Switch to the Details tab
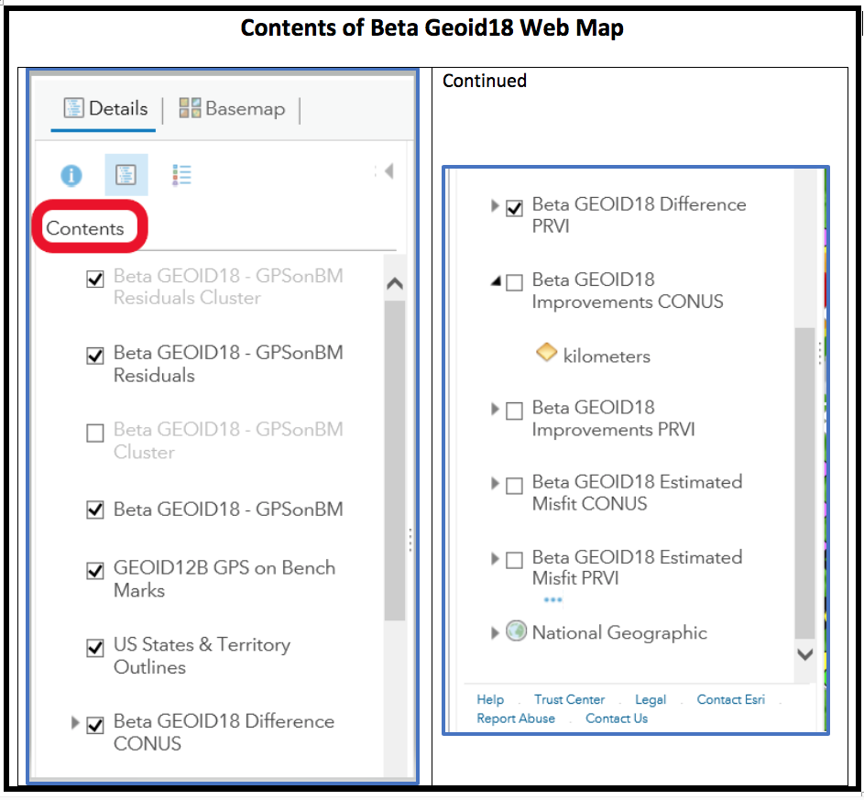The image size is (864, 800). (105, 109)
